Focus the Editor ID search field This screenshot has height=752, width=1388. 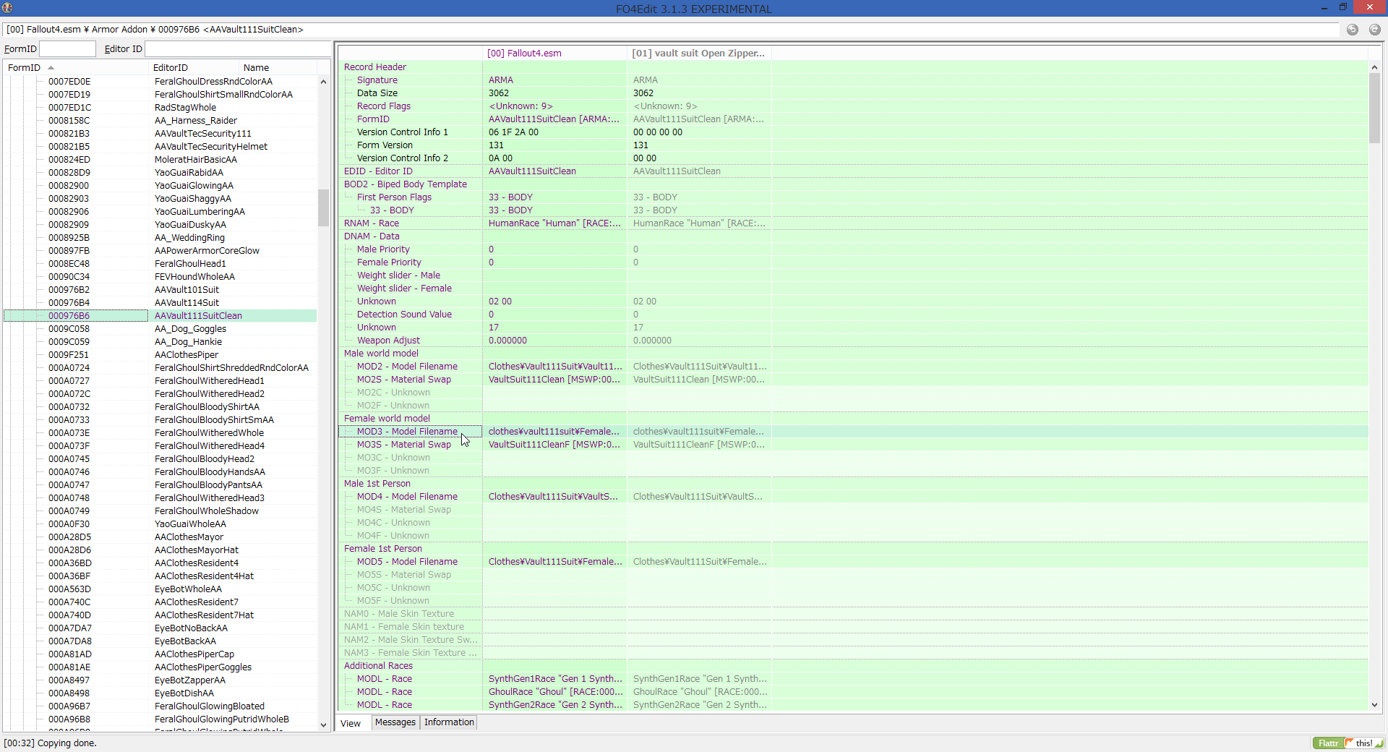pos(237,49)
